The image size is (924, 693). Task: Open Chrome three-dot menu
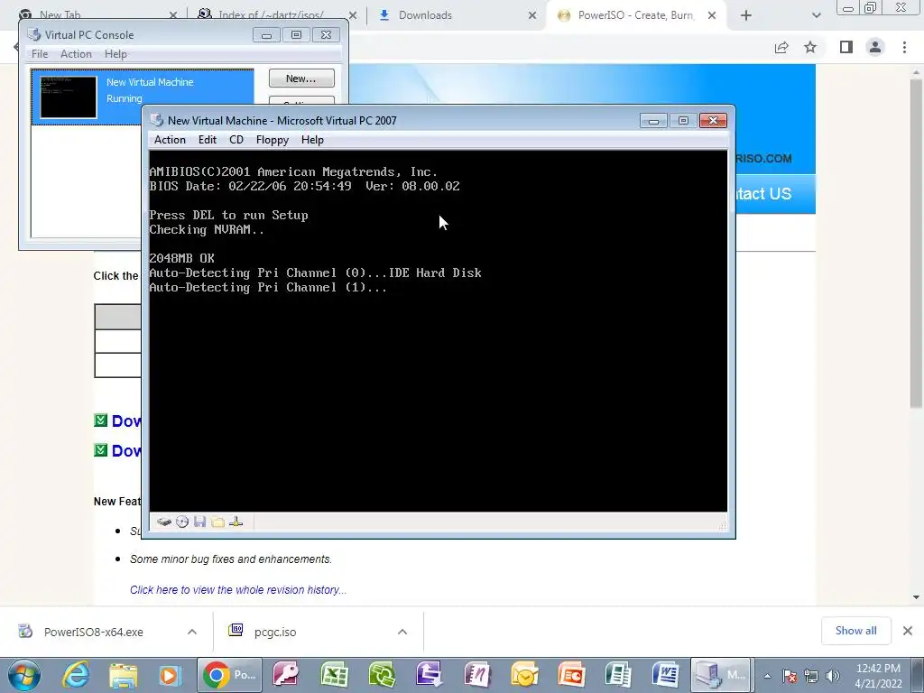pyautogui.click(x=904, y=47)
